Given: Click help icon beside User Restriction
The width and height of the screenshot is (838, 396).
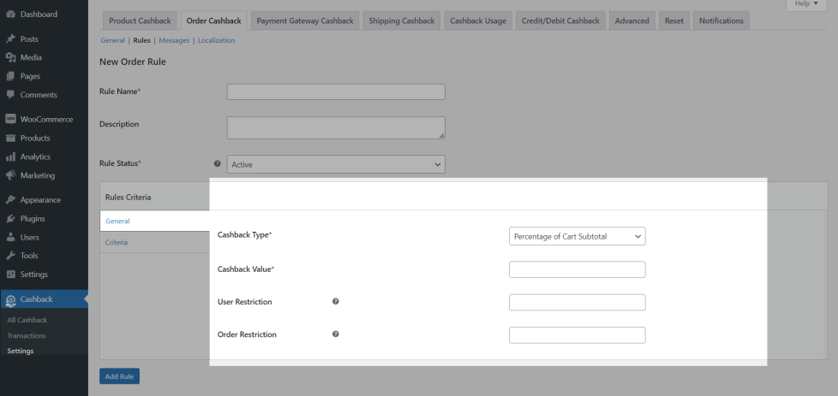Looking at the screenshot, I should 336,302.
